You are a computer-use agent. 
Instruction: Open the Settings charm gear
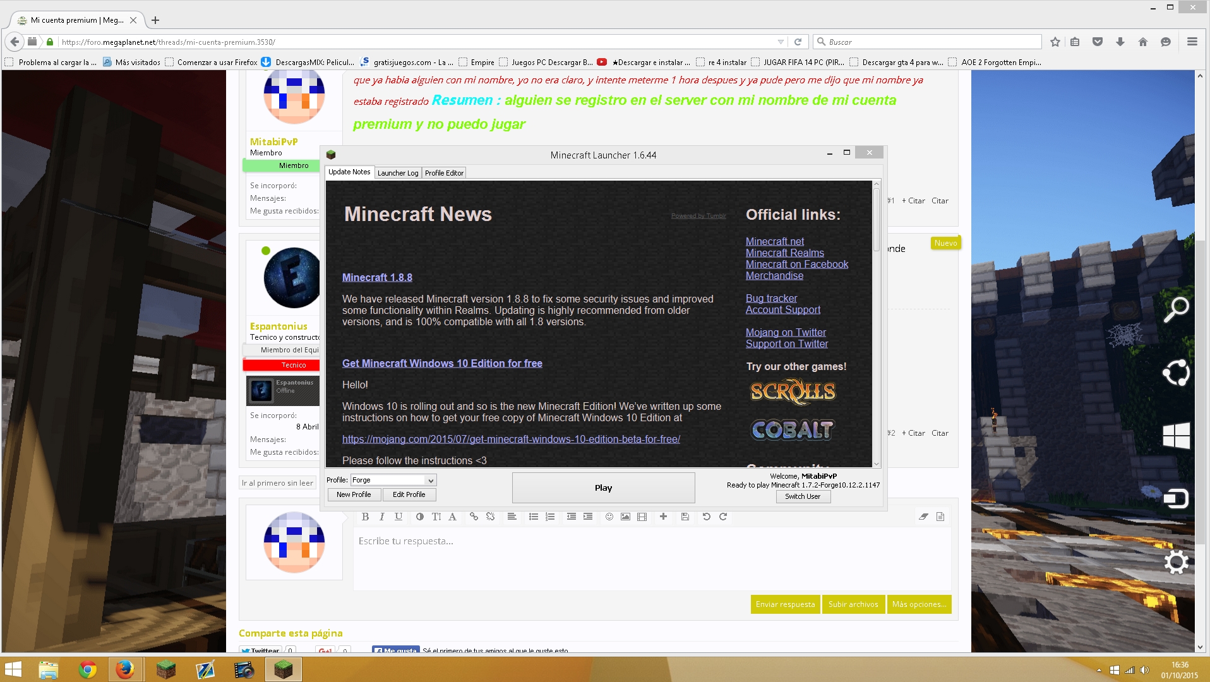point(1176,562)
